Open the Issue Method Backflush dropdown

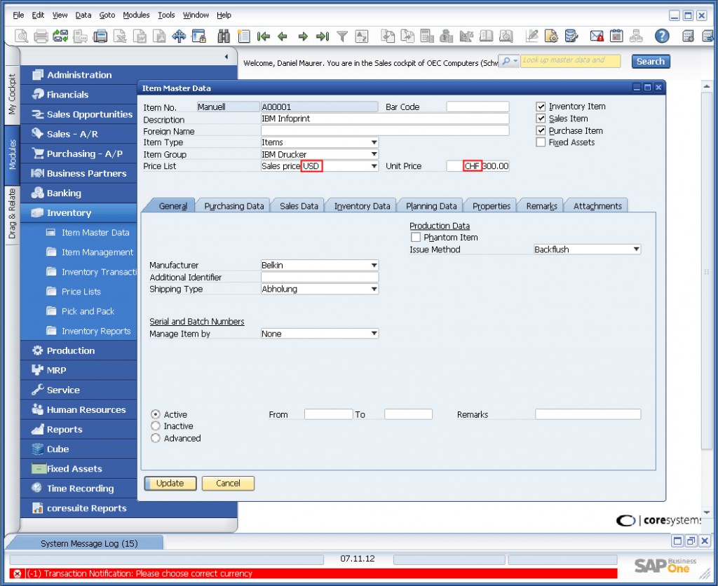(635, 249)
